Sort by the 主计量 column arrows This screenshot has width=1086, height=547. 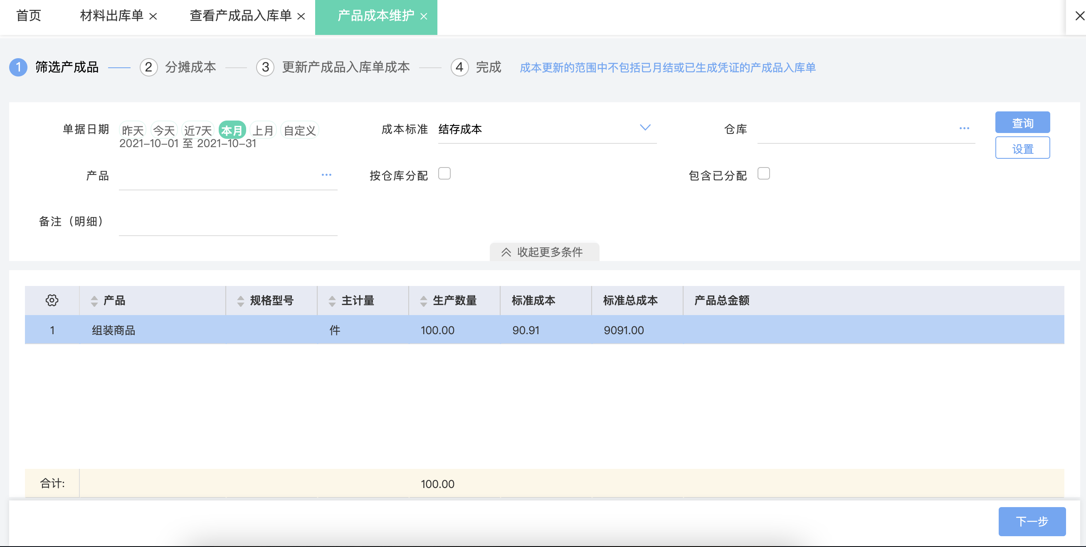[x=332, y=301]
